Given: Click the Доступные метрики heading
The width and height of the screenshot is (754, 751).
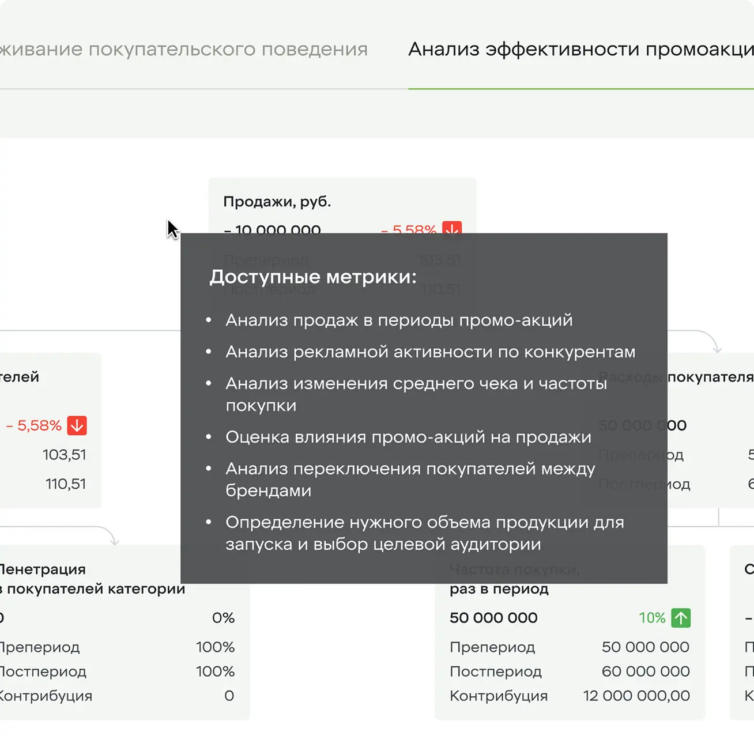Looking at the screenshot, I should (312, 277).
